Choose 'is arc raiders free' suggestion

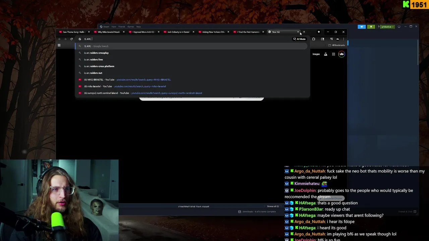(191, 60)
